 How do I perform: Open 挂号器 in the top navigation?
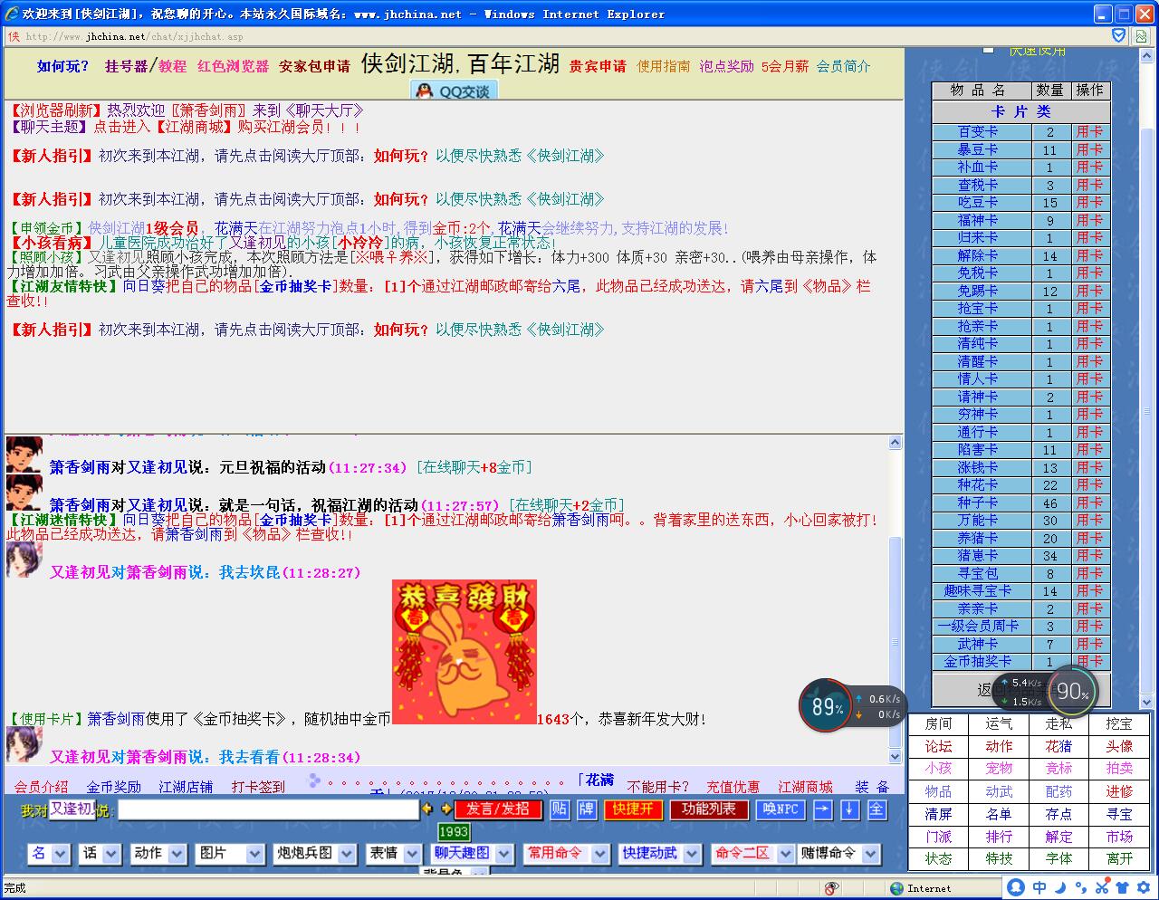click(126, 66)
